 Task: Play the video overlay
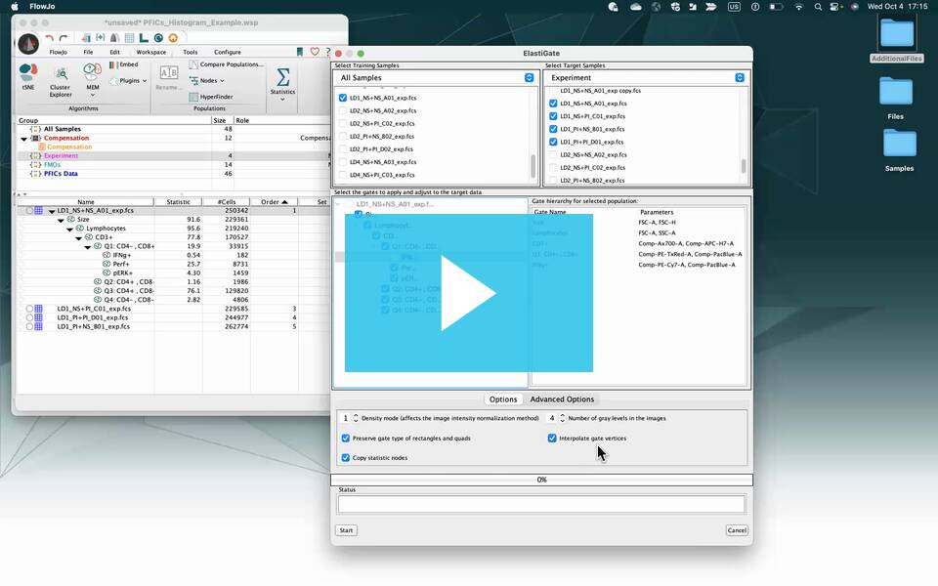tap(468, 293)
